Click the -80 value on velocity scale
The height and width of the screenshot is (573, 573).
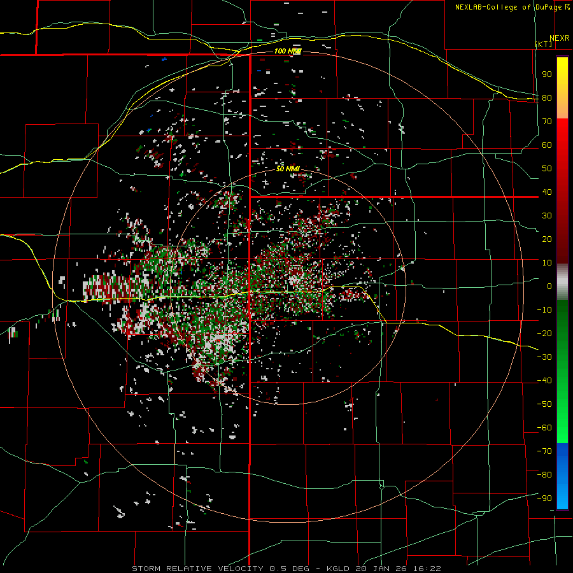544,475
